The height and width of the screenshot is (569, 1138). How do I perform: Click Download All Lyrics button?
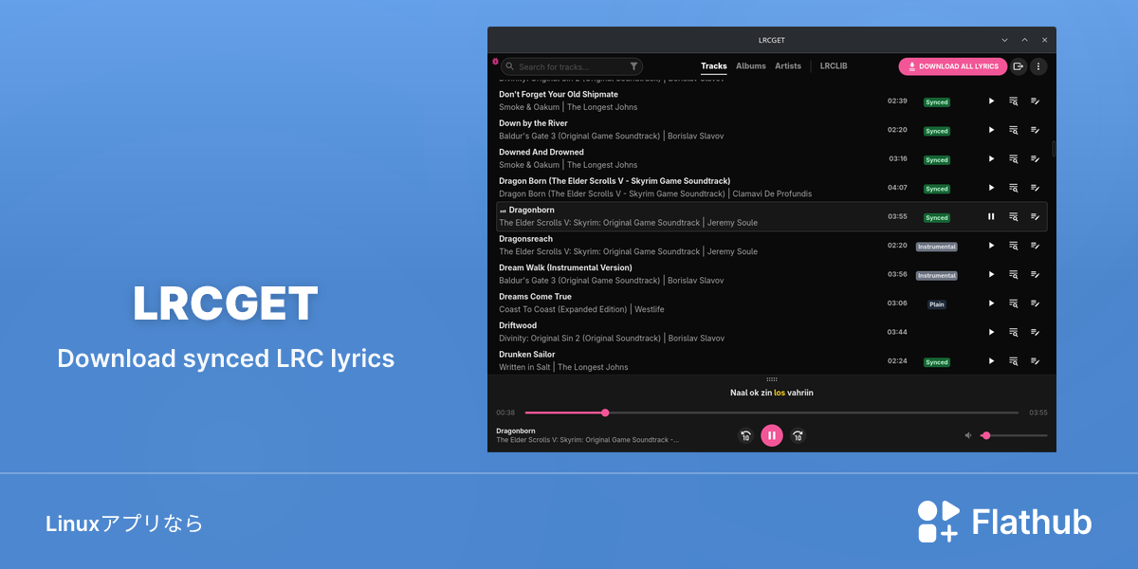pyautogui.click(x=953, y=66)
